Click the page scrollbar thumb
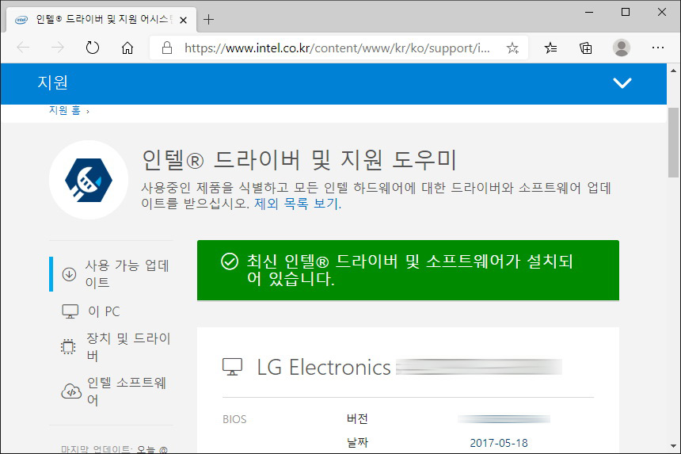 (673, 143)
